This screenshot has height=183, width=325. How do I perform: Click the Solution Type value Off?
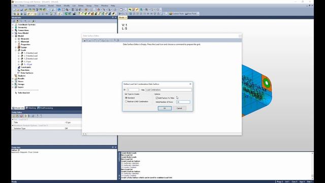click(x=67, y=129)
